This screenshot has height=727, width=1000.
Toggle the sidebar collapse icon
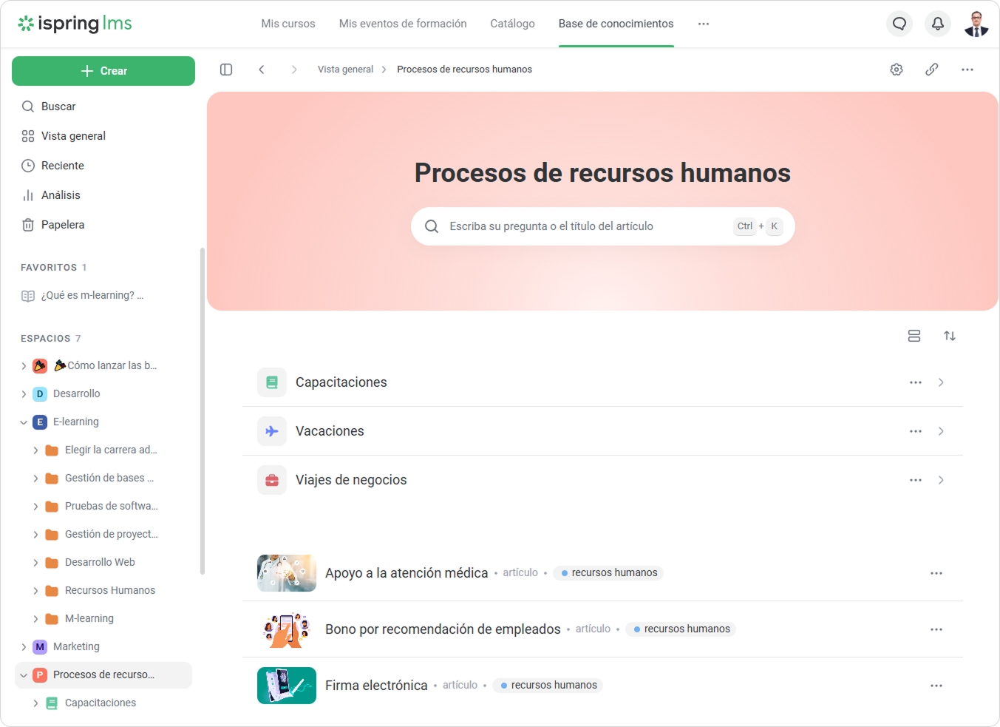225,69
